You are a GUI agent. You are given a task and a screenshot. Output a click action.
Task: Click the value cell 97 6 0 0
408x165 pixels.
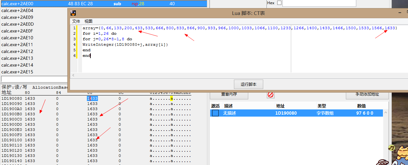[x=365, y=113]
